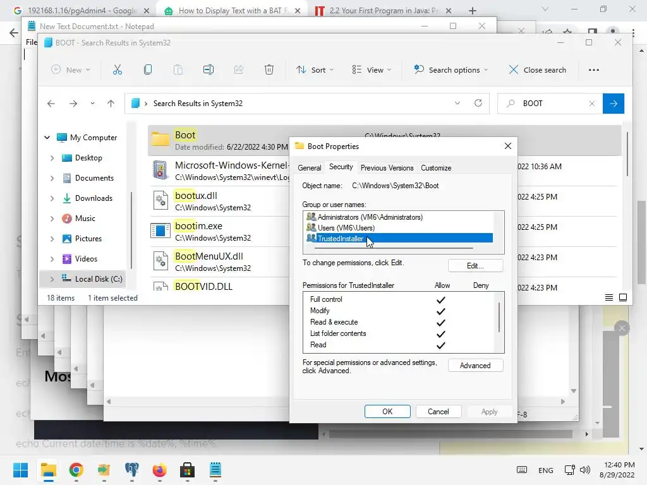Switch to pgAdmin4 Chrome tab

pos(82,11)
